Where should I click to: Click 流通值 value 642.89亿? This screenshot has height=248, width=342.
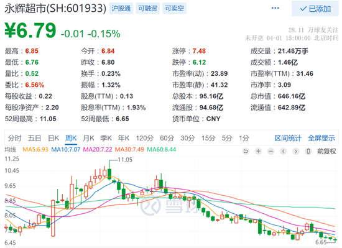coord(292,108)
